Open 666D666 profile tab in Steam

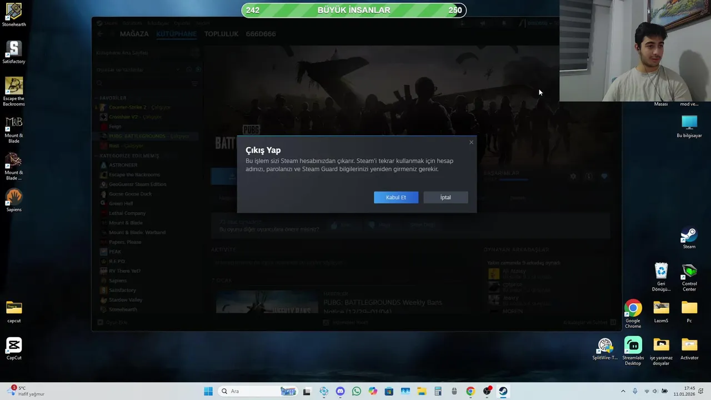pyautogui.click(x=261, y=34)
